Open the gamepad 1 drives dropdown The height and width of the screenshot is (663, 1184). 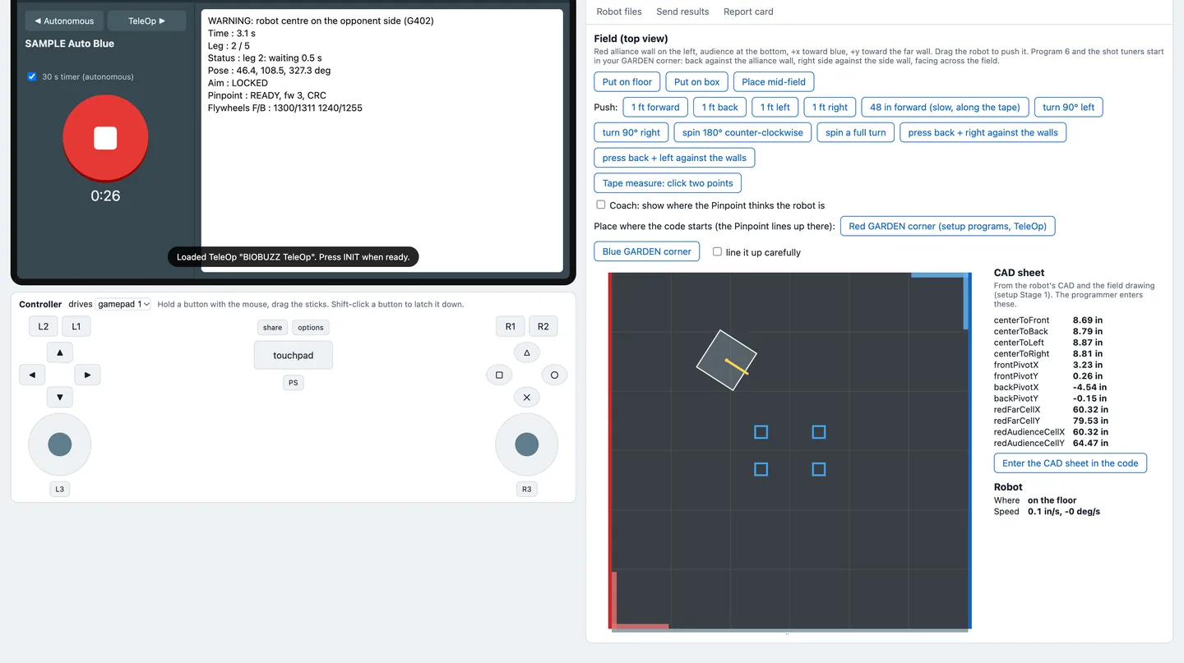point(123,304)
